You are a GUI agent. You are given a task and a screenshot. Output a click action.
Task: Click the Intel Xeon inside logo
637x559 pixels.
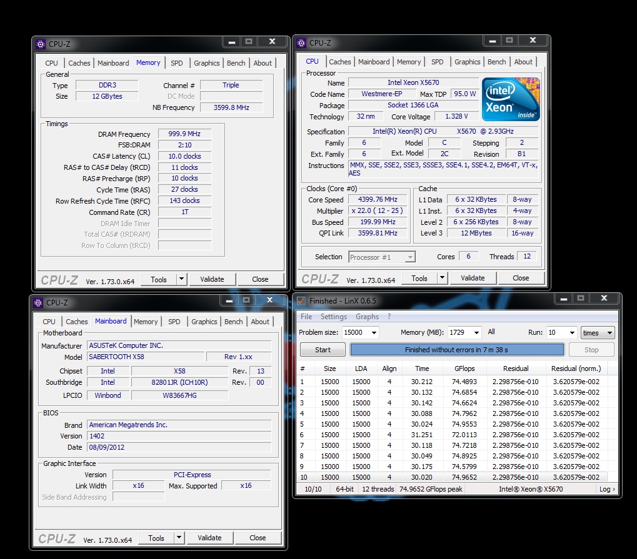click(511, 99)
